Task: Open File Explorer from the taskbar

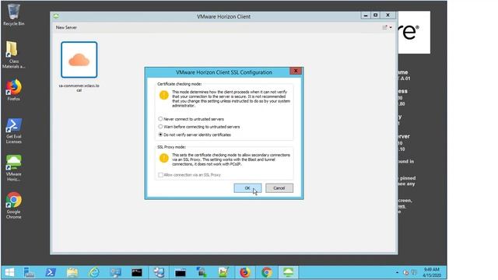Action: coord(72,272)
